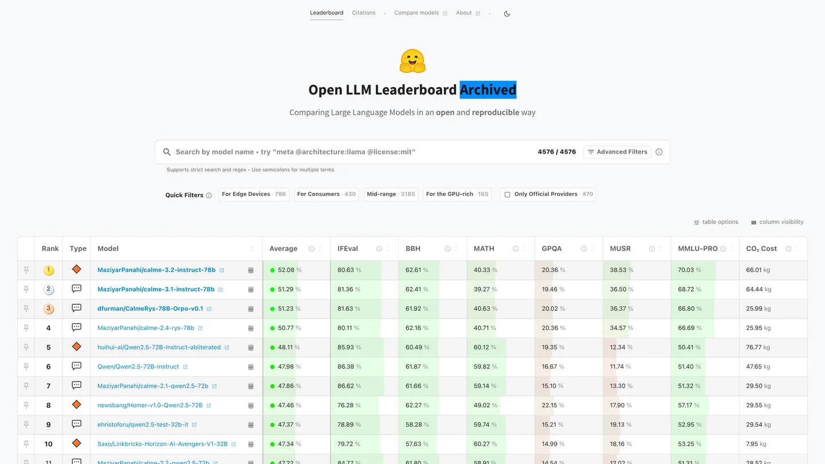This screenshot has width=825, height=464.
Task: Open MaziyarPanahi/calme-3.2-instruct-78b model link
Action: click(156, 270)
